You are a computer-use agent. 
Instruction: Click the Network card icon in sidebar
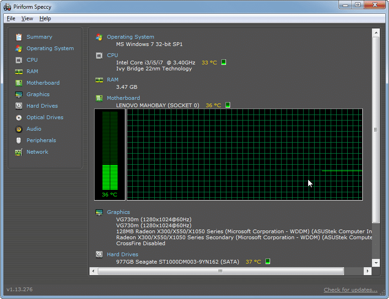19,152
